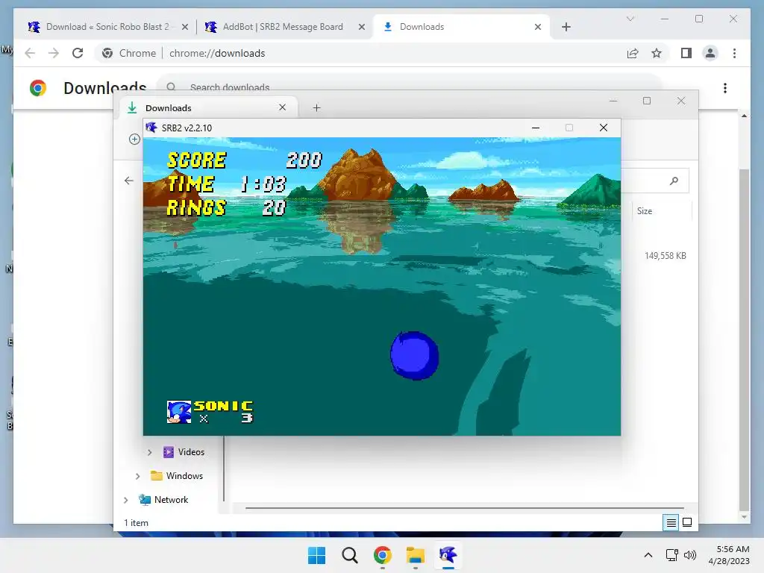764x573 pixels.
Task: Select Windows folder in navigation pane
Action: [176, 476]
